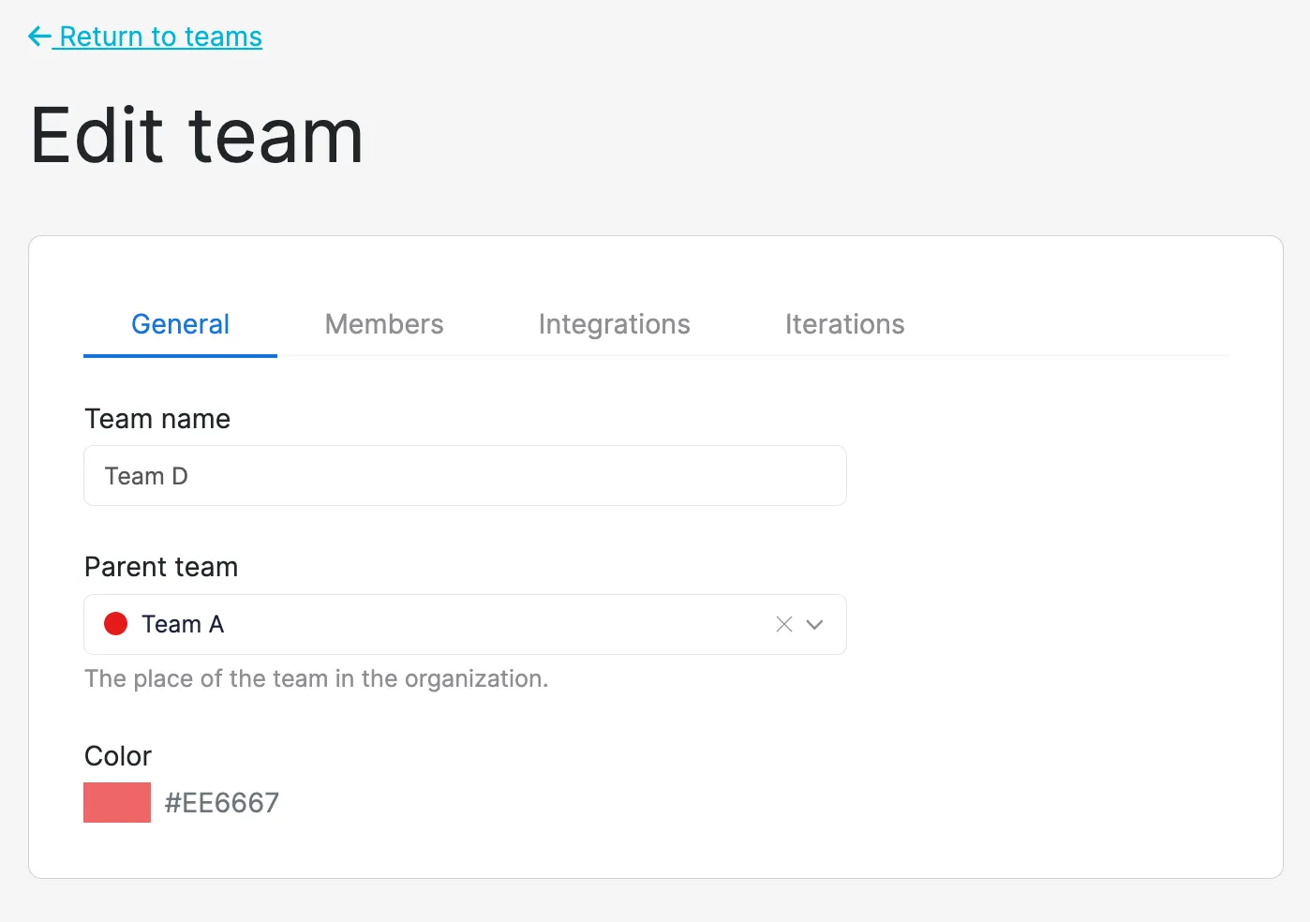Click the Color label

coord(118,756)
